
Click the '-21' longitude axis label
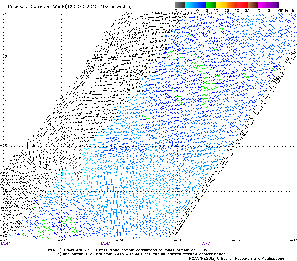point(177,240)
